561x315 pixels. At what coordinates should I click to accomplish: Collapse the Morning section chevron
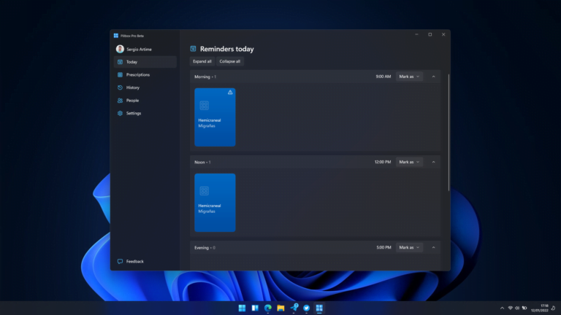tap(433, 77)
